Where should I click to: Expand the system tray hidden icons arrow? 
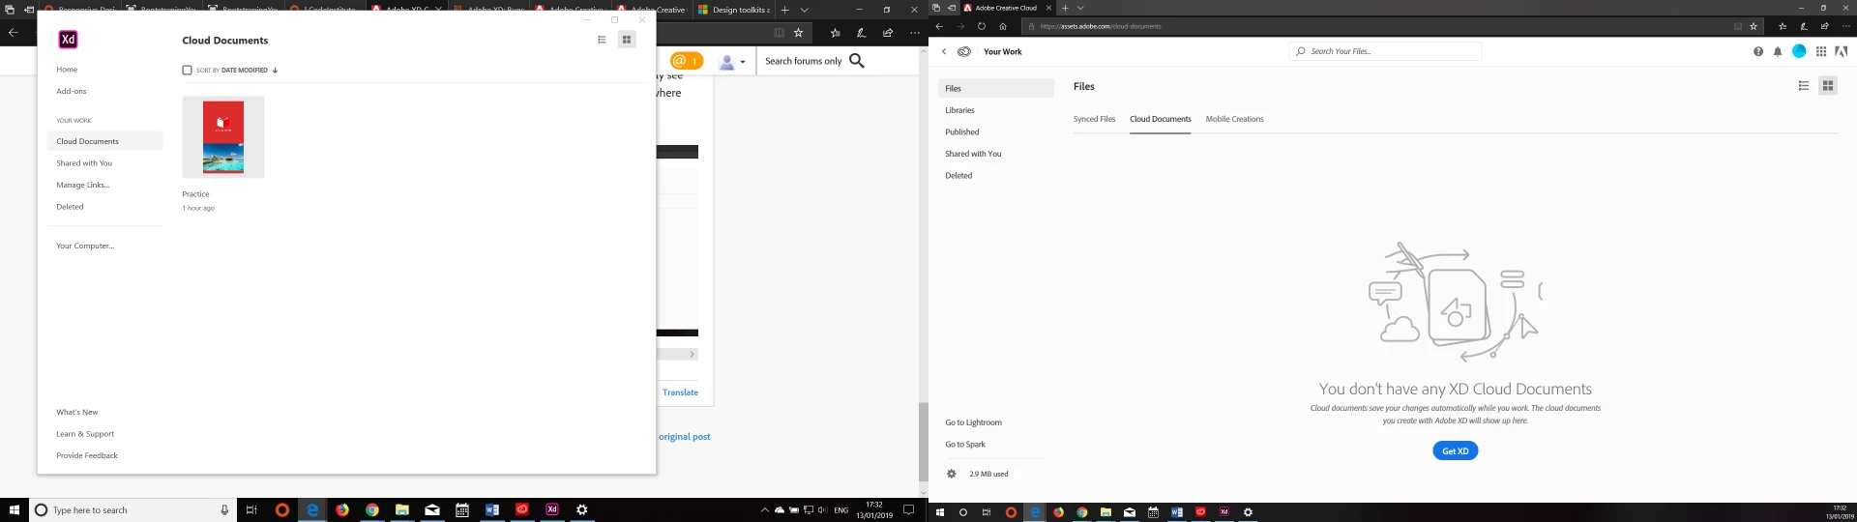tap(764, 509)
